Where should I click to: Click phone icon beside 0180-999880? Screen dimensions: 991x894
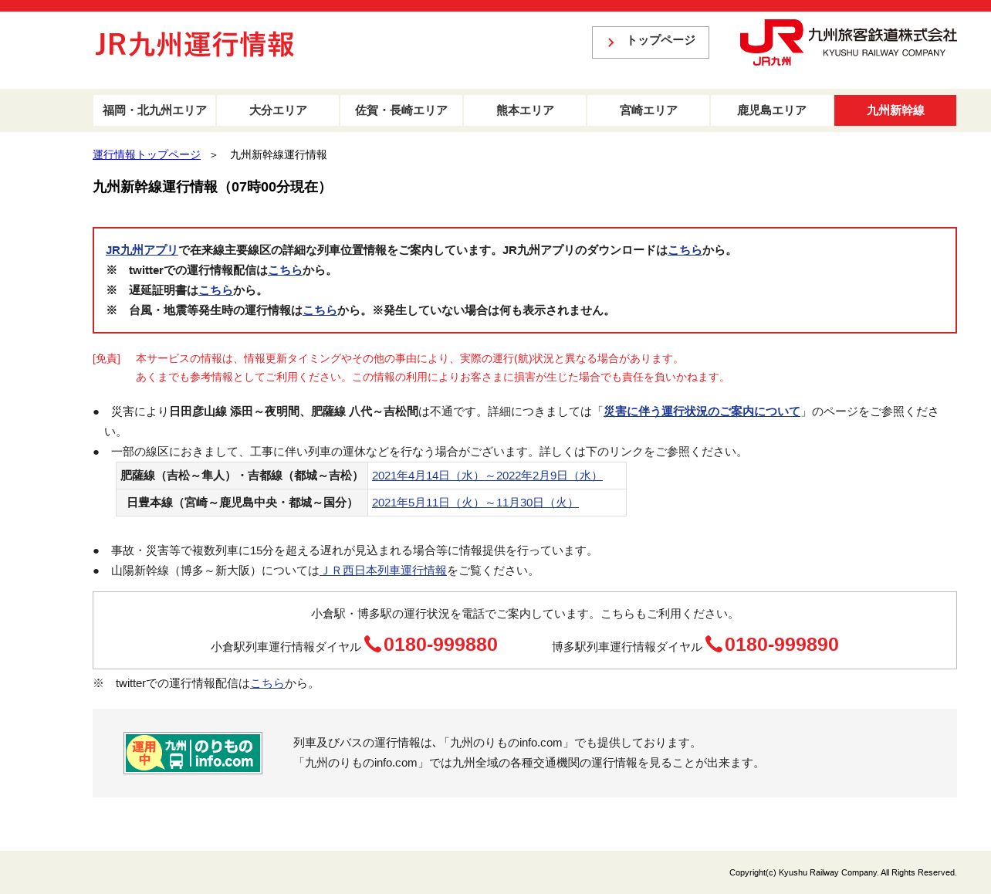pos(373,644)
